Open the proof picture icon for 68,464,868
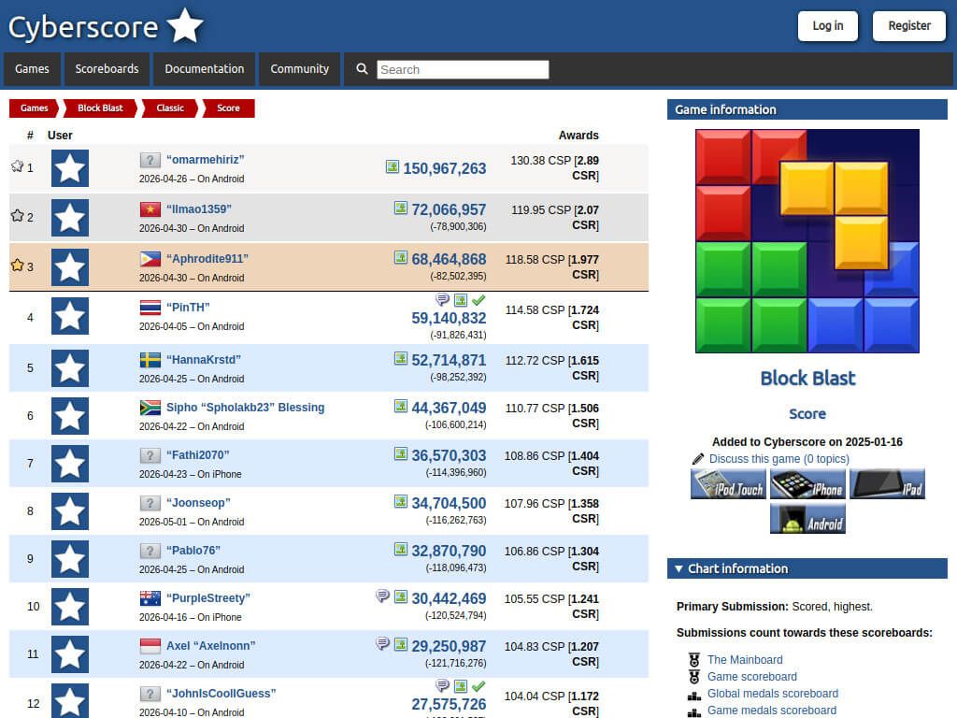Screen dimensions: 957x718 401,258
